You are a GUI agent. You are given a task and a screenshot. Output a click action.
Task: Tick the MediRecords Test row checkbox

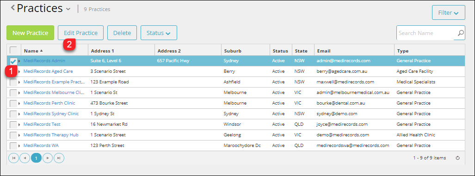click(x=13, y=125)
